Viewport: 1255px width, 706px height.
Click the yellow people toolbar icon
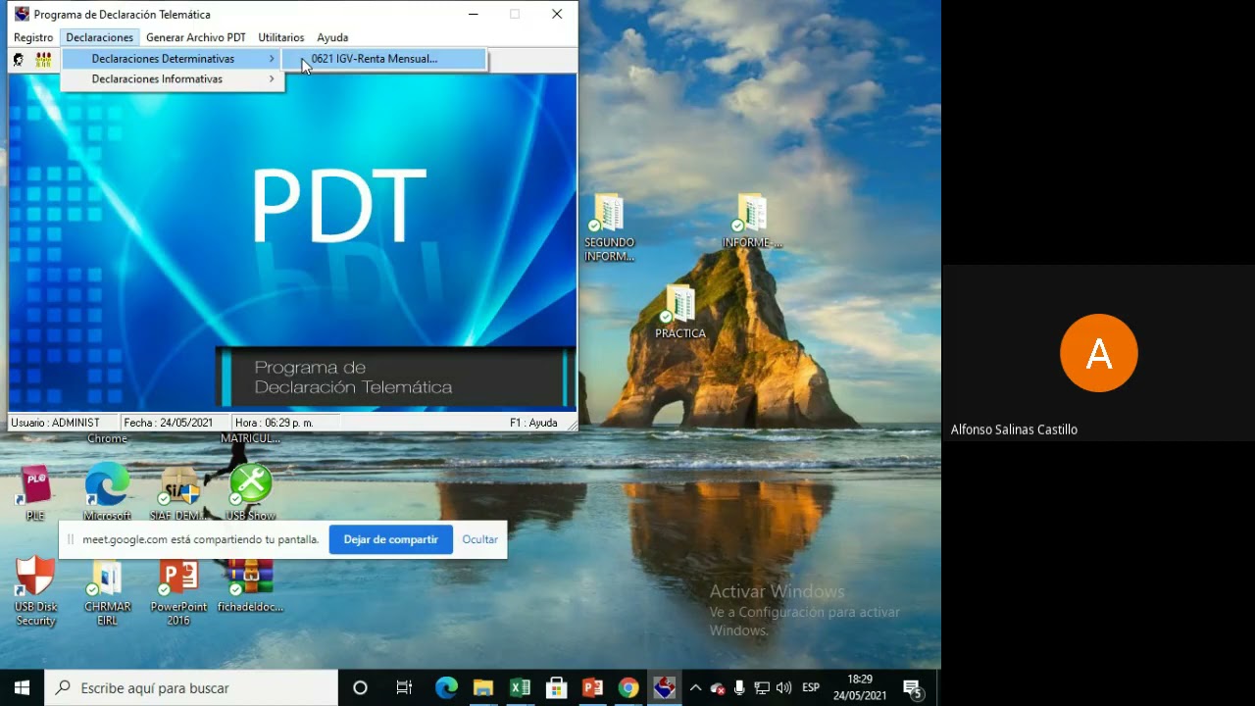pyautogui.click(x=43, y=60)
